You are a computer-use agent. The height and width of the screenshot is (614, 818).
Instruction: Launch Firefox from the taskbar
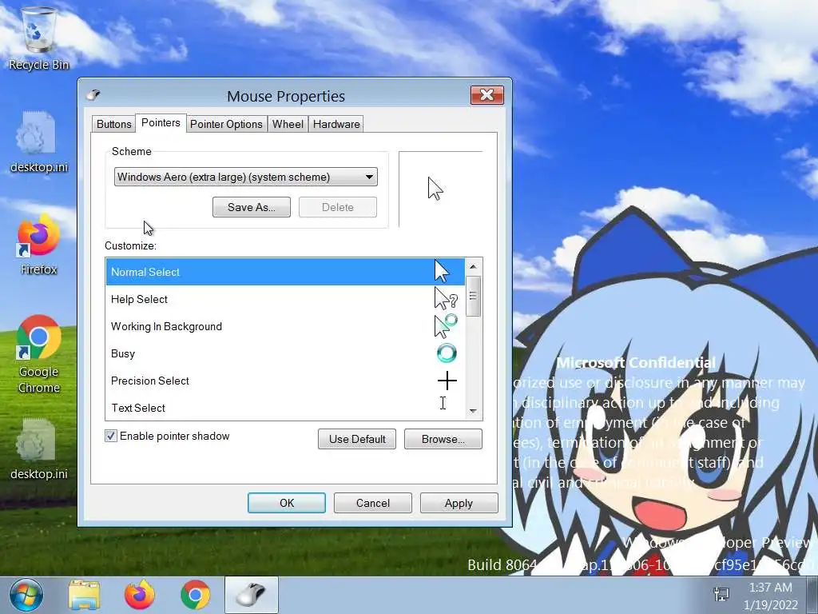139,595
